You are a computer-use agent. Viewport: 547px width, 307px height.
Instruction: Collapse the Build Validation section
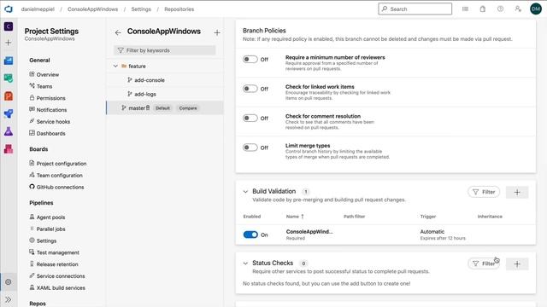click(x=245, y=191)
